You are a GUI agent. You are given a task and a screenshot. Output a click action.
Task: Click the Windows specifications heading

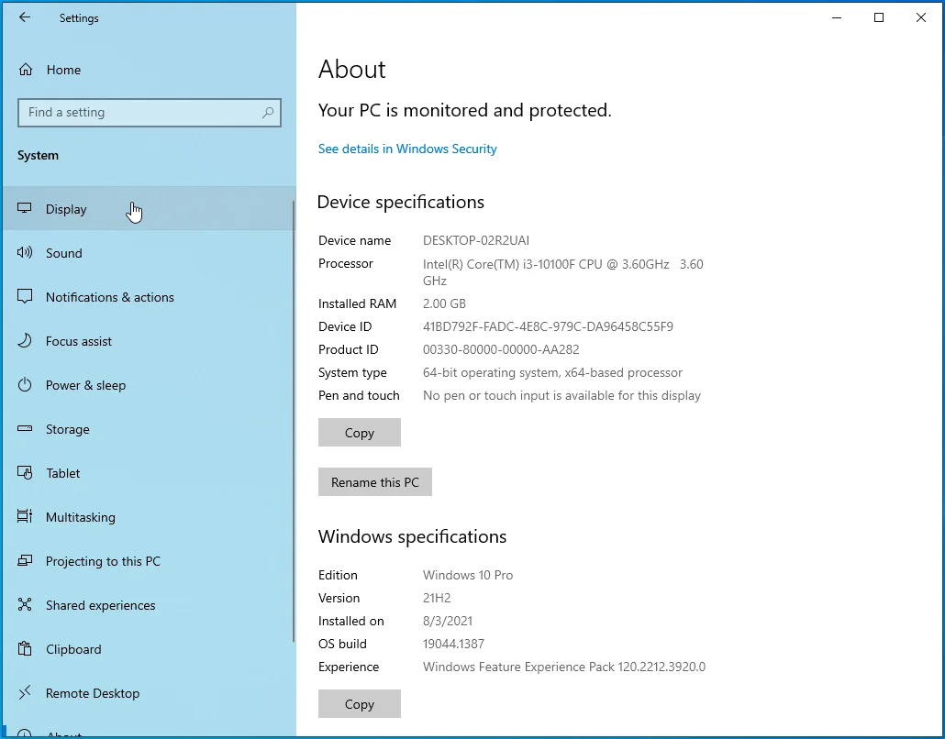tap(412, 536)
